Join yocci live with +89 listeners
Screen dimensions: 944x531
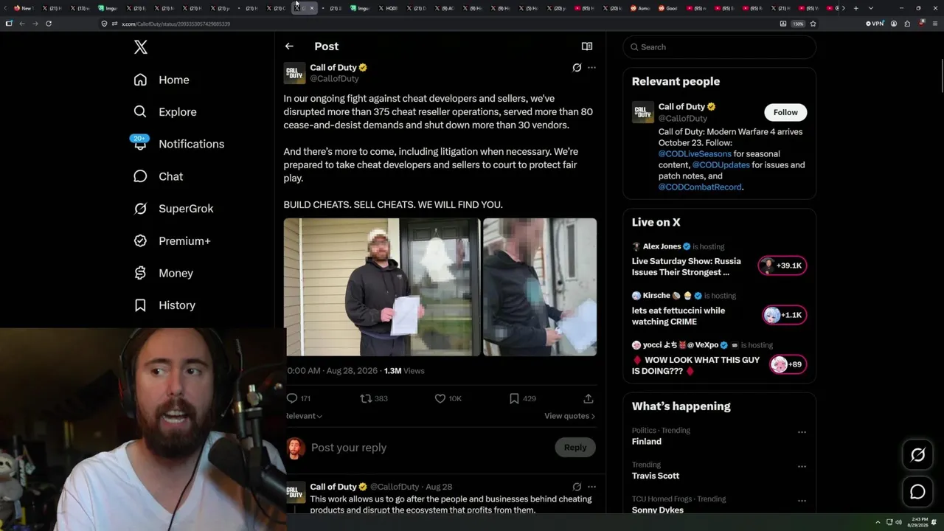coord(788,364)
